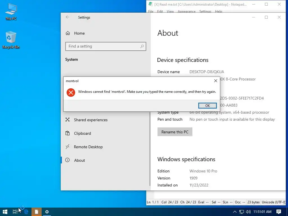Maximize the Settings window
The image size is (288, 216).
266,17
